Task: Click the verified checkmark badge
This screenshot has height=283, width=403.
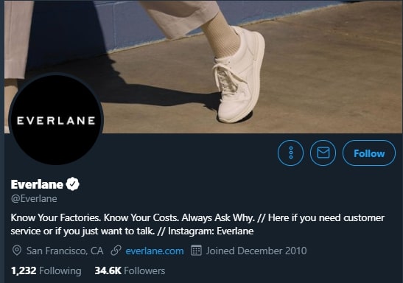Action: tap(73, 184)
